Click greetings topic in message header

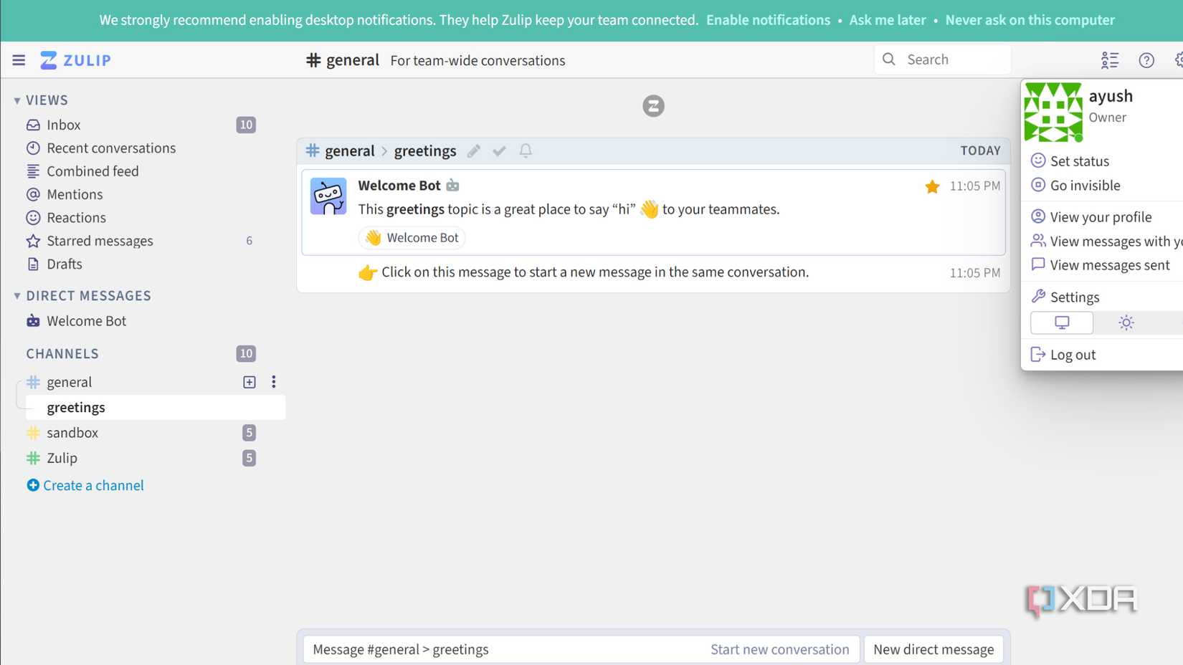(425, 150)
